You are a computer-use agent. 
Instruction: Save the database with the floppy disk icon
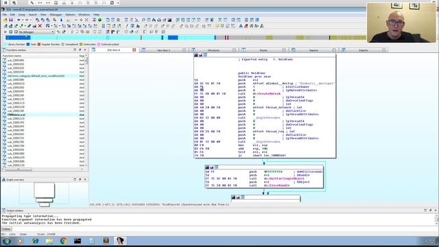pyautogui.click(x=11, y=20)
